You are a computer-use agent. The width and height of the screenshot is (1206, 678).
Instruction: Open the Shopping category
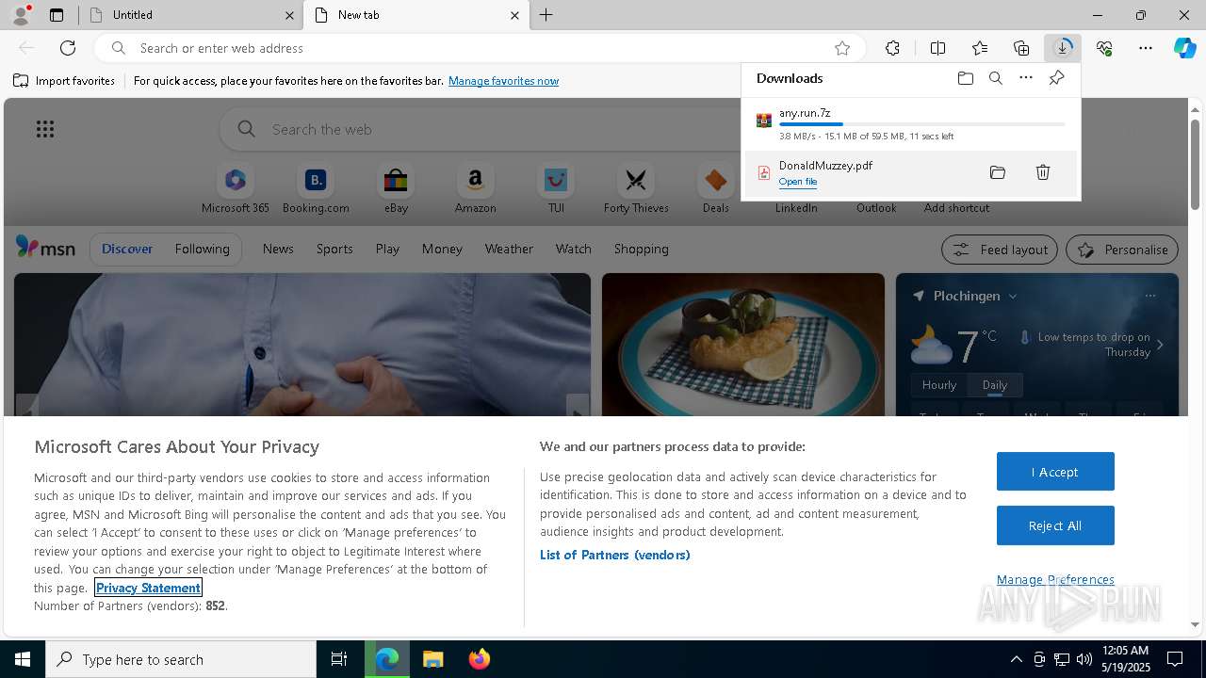[x=642, y=249]
